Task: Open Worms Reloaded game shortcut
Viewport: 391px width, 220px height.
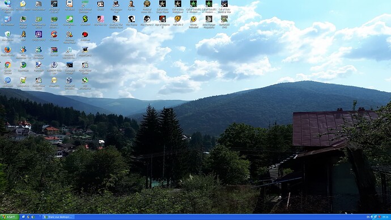Action: click(x=193, y=19)
